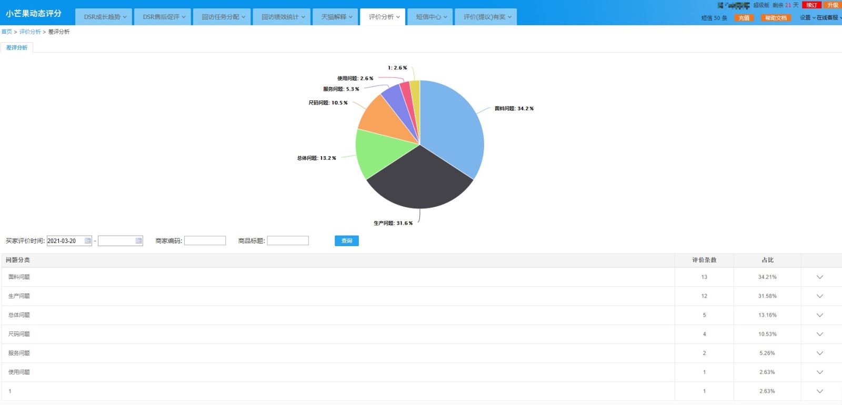
Task: Expand the 总体问题 row chevron
Action: point(819,315)
